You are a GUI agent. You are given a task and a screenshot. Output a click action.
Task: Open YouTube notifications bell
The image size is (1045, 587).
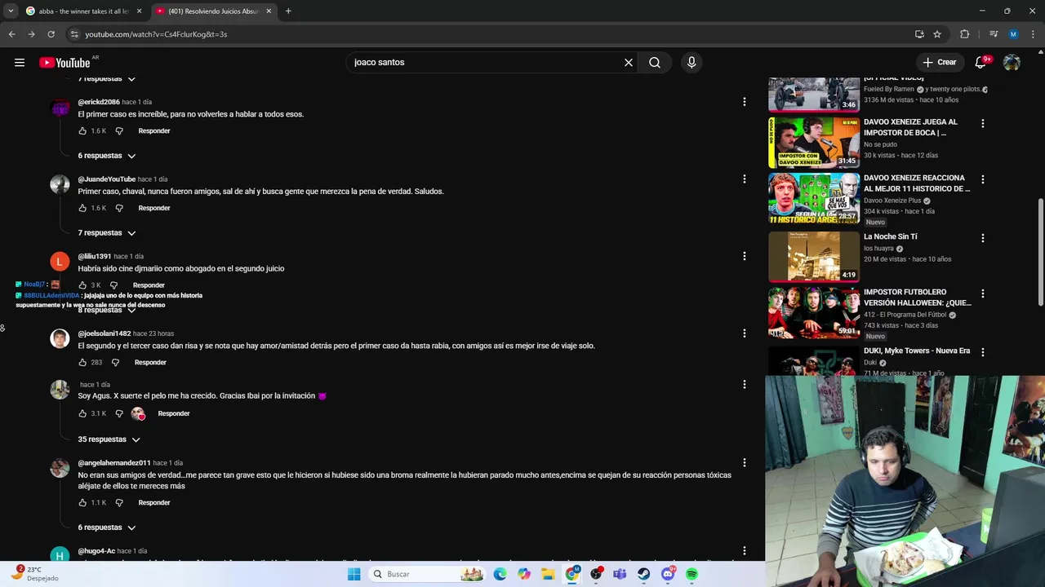[x=981, y=63]
